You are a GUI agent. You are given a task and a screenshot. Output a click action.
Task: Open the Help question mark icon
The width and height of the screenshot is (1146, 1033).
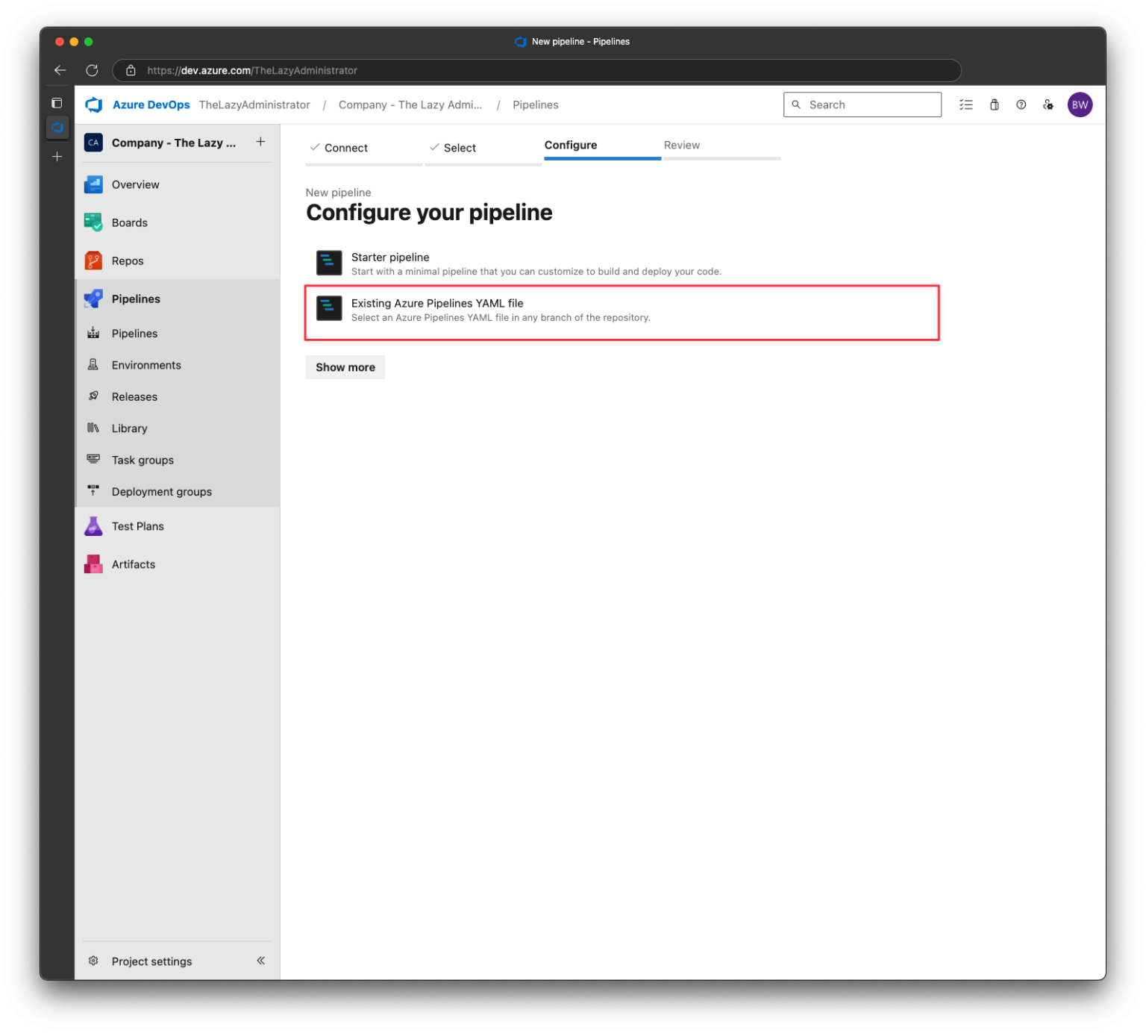pos(1021,105)
